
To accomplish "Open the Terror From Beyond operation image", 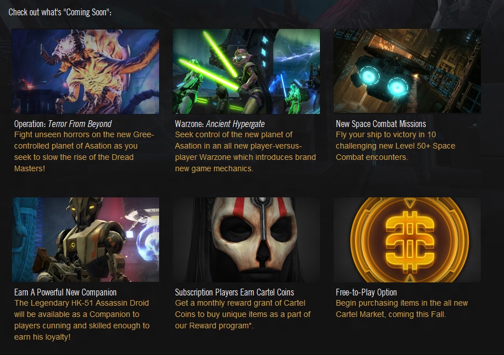I will click(x=86, y=71).
